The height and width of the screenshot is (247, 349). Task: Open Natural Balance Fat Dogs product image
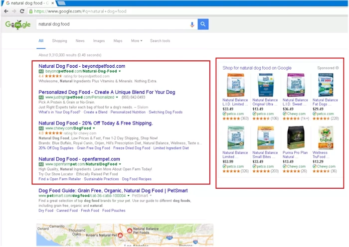326,85
